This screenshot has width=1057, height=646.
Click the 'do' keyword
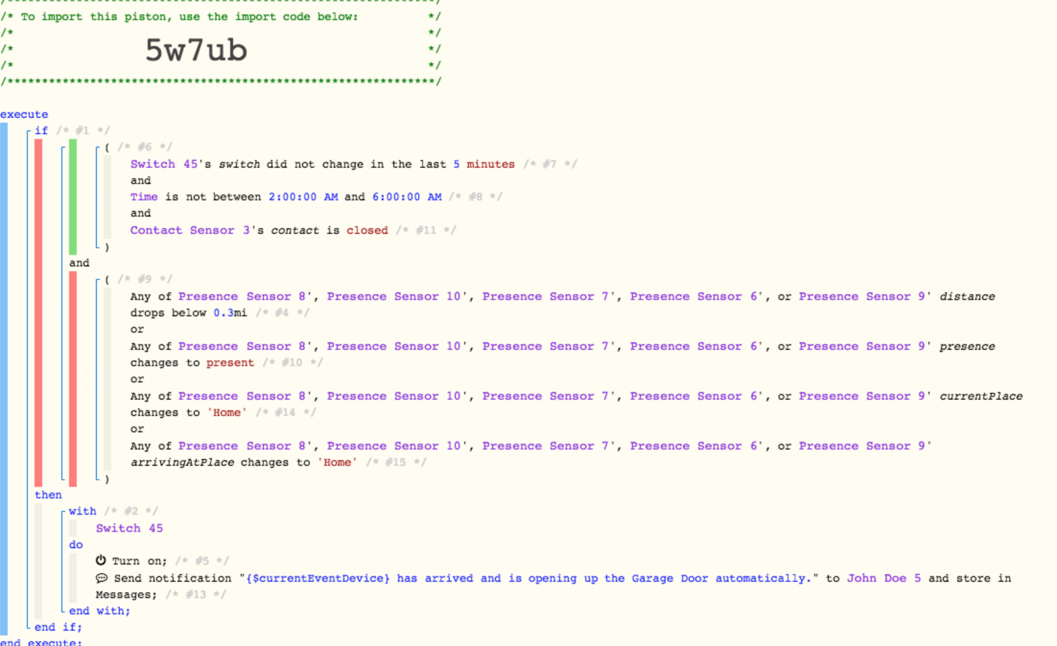click(x=76, y=544)
